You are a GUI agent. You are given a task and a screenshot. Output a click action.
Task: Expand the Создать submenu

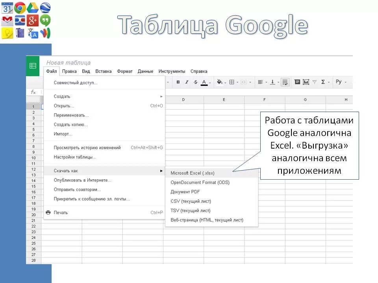pyautogui.click(x=104, y=96)
